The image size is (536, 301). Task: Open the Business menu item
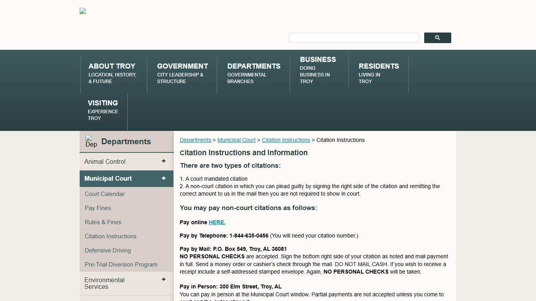(x=317, y=69)
